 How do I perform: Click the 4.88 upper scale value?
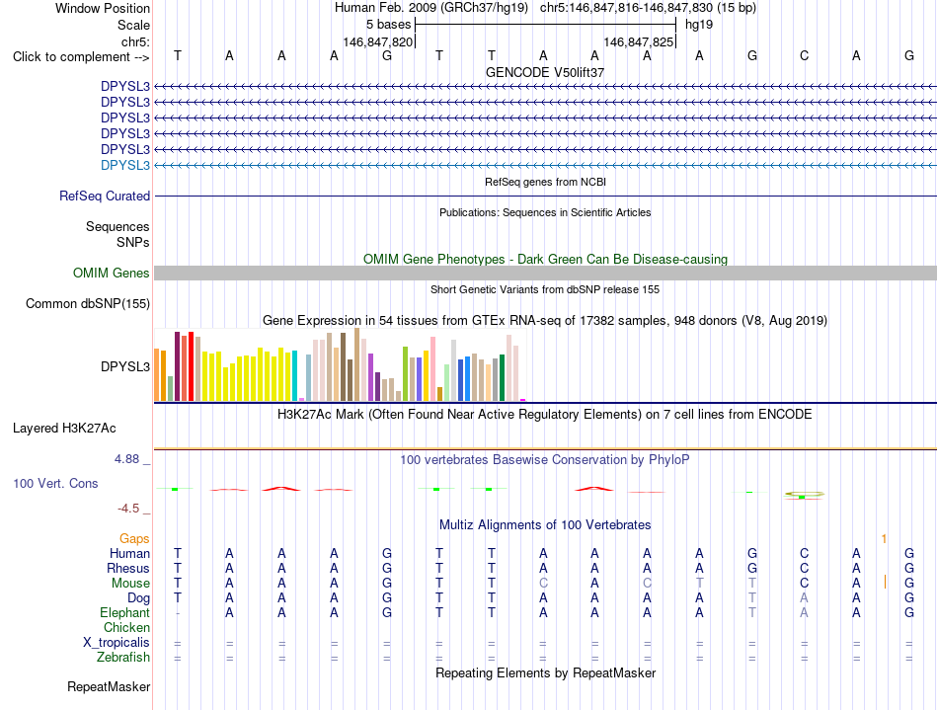pos(126,459)
